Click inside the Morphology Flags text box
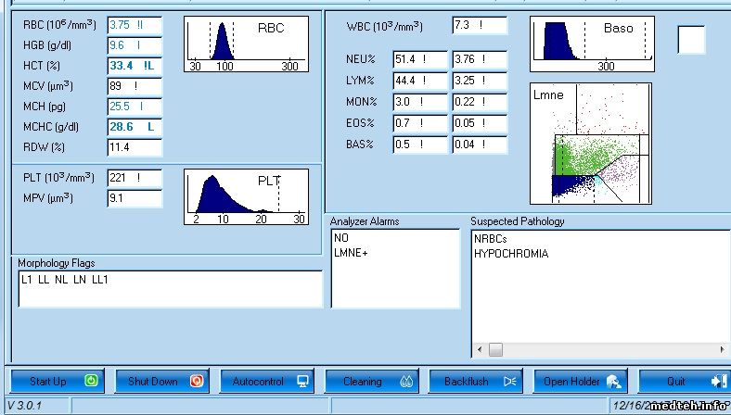 [x=170, y=289]
